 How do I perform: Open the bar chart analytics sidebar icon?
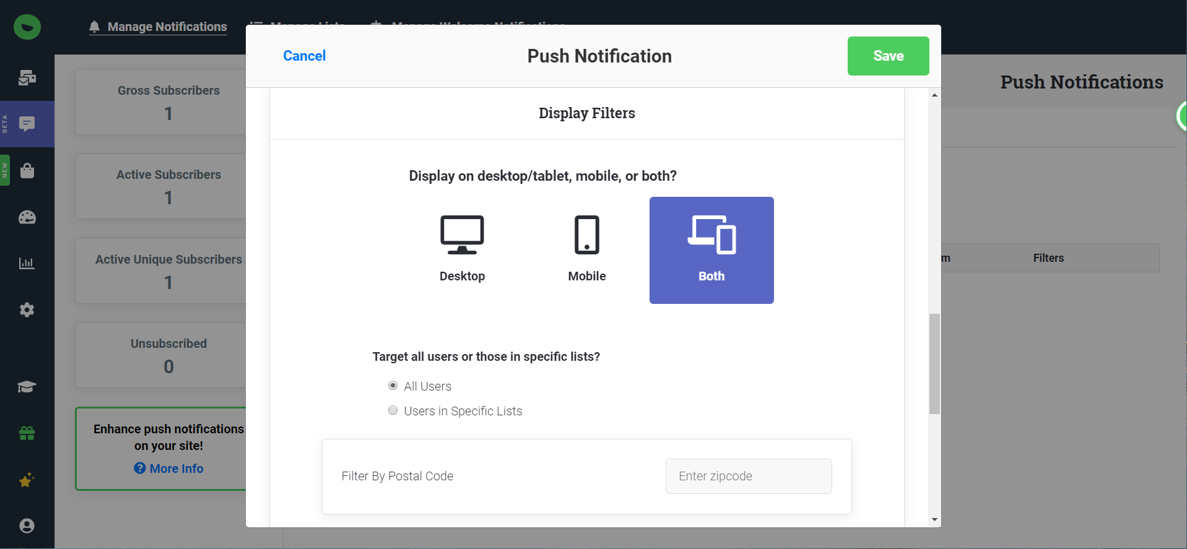pos(27,263)
